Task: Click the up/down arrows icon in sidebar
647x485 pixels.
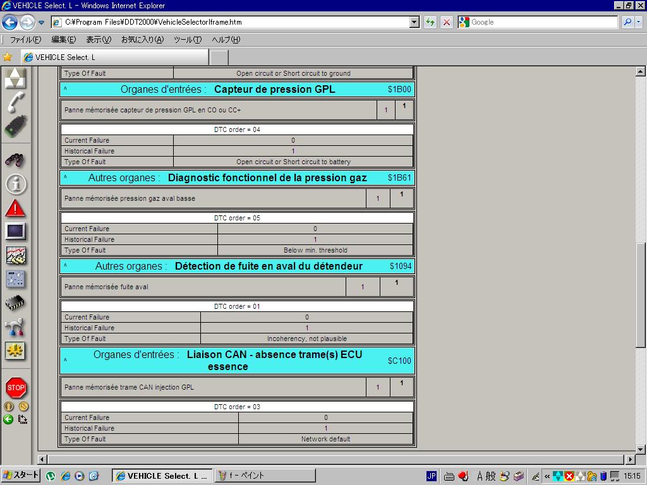Action: point(15,78)
